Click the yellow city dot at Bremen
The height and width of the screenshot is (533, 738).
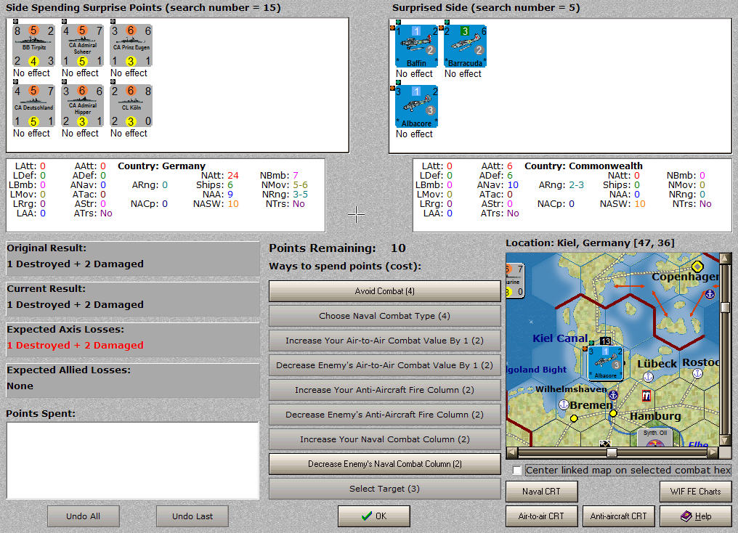point(574,418)
